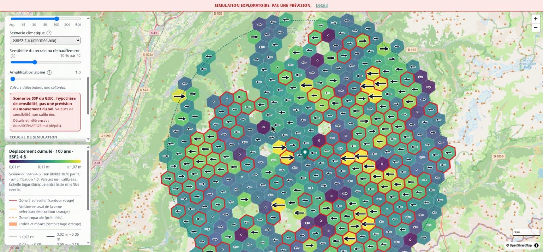Viewport: 543px width, 252px height.
Task: Open help for Amplification alpine
Action: coord(49,72)
